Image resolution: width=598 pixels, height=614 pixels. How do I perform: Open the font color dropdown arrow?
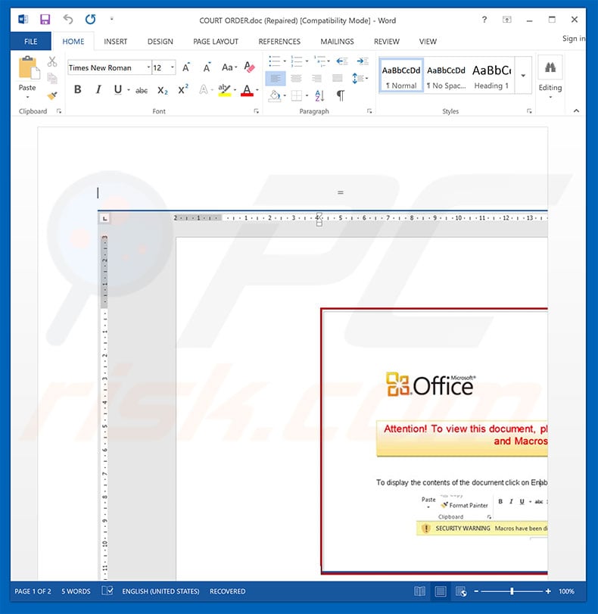257,90
